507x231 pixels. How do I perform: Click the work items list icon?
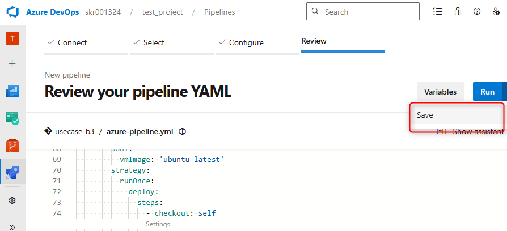point(437,12)
